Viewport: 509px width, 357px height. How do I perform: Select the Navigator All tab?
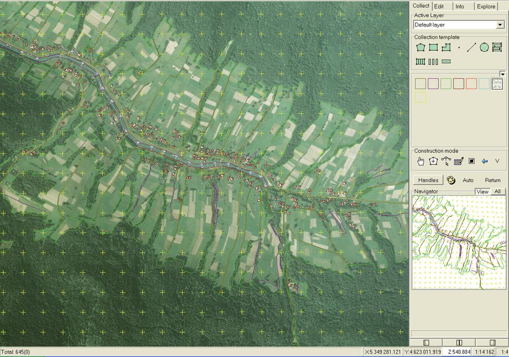(x=498, y=191)
